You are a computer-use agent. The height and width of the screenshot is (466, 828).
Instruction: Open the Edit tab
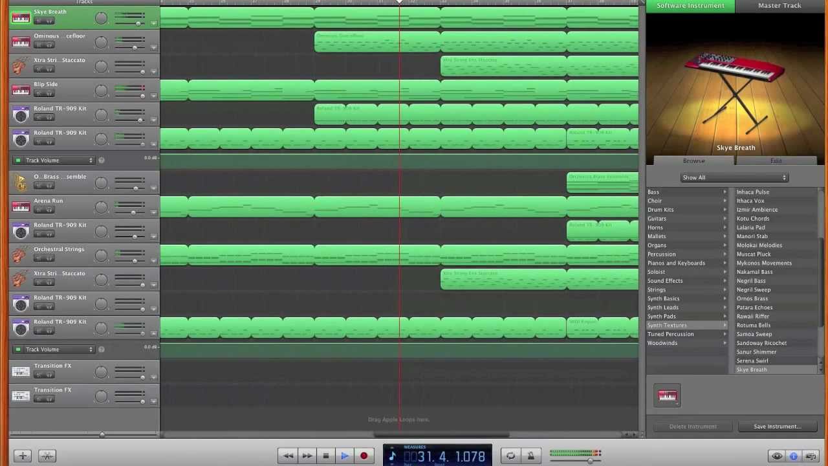coord(776,161)
